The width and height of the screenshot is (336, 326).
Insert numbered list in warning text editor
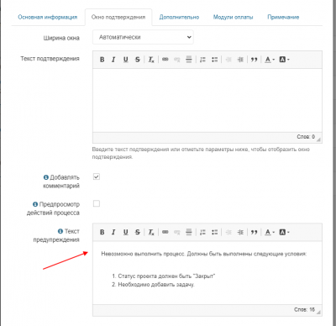[x=202, y=232]
